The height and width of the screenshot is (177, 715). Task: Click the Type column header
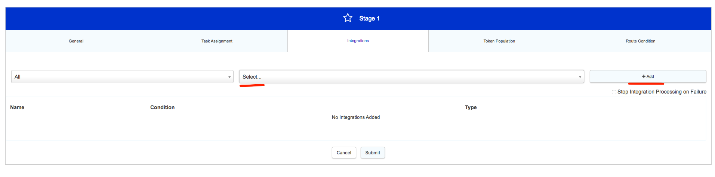pos(471,107)
